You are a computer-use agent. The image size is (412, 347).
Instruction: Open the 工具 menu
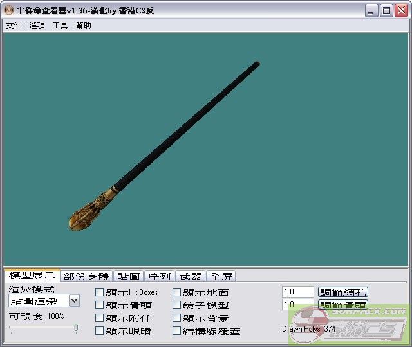tap(60, 26)
